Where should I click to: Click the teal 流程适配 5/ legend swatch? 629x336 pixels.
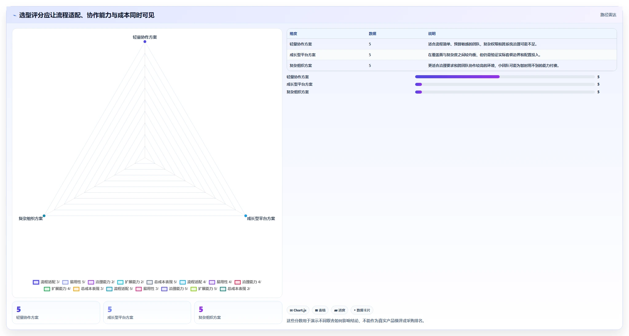[109, 289]
